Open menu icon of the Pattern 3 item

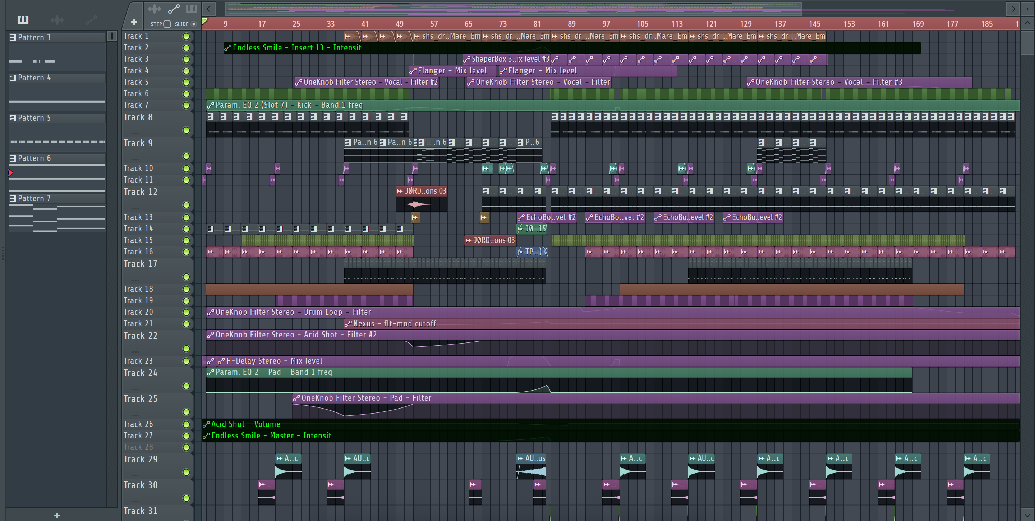tap(13, 37)
